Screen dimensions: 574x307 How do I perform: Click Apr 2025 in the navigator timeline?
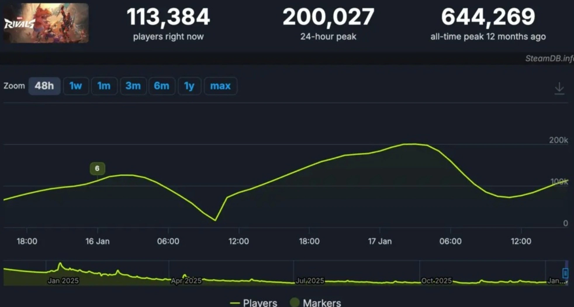click(186, 281)
